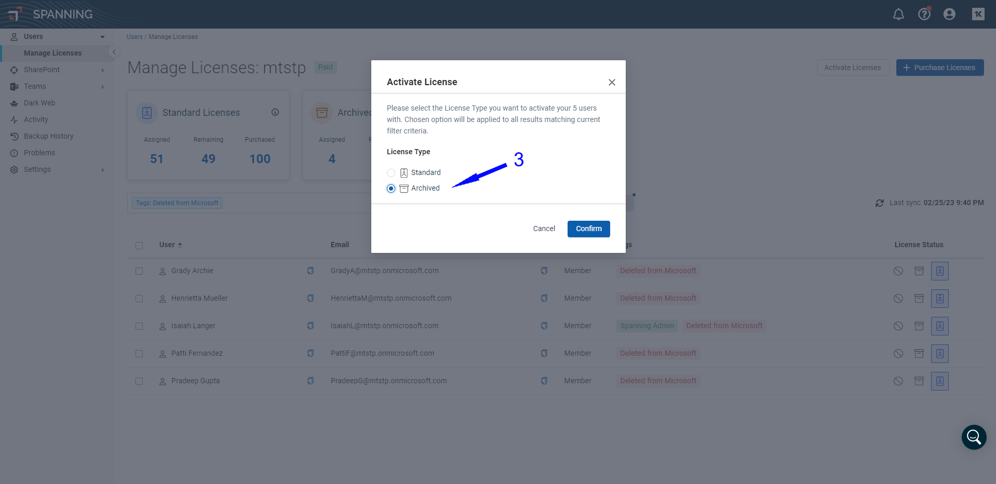Click the Spanning logo
Image resolution: width=996 pixels, height=484 pixels.
[50, 15]
